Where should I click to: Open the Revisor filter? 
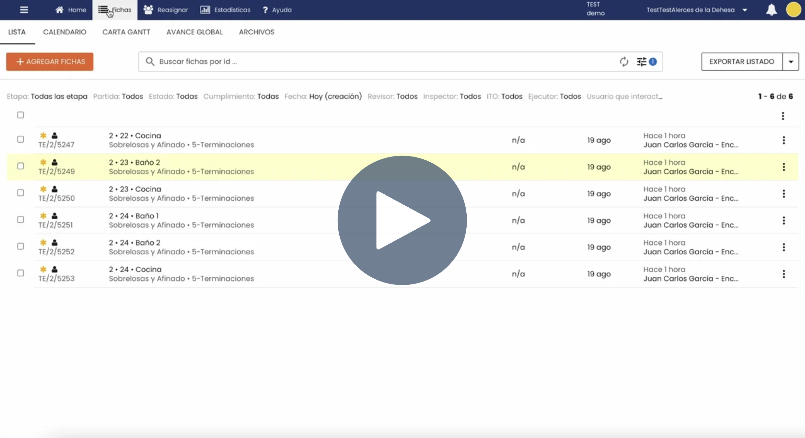pos(392,96)
